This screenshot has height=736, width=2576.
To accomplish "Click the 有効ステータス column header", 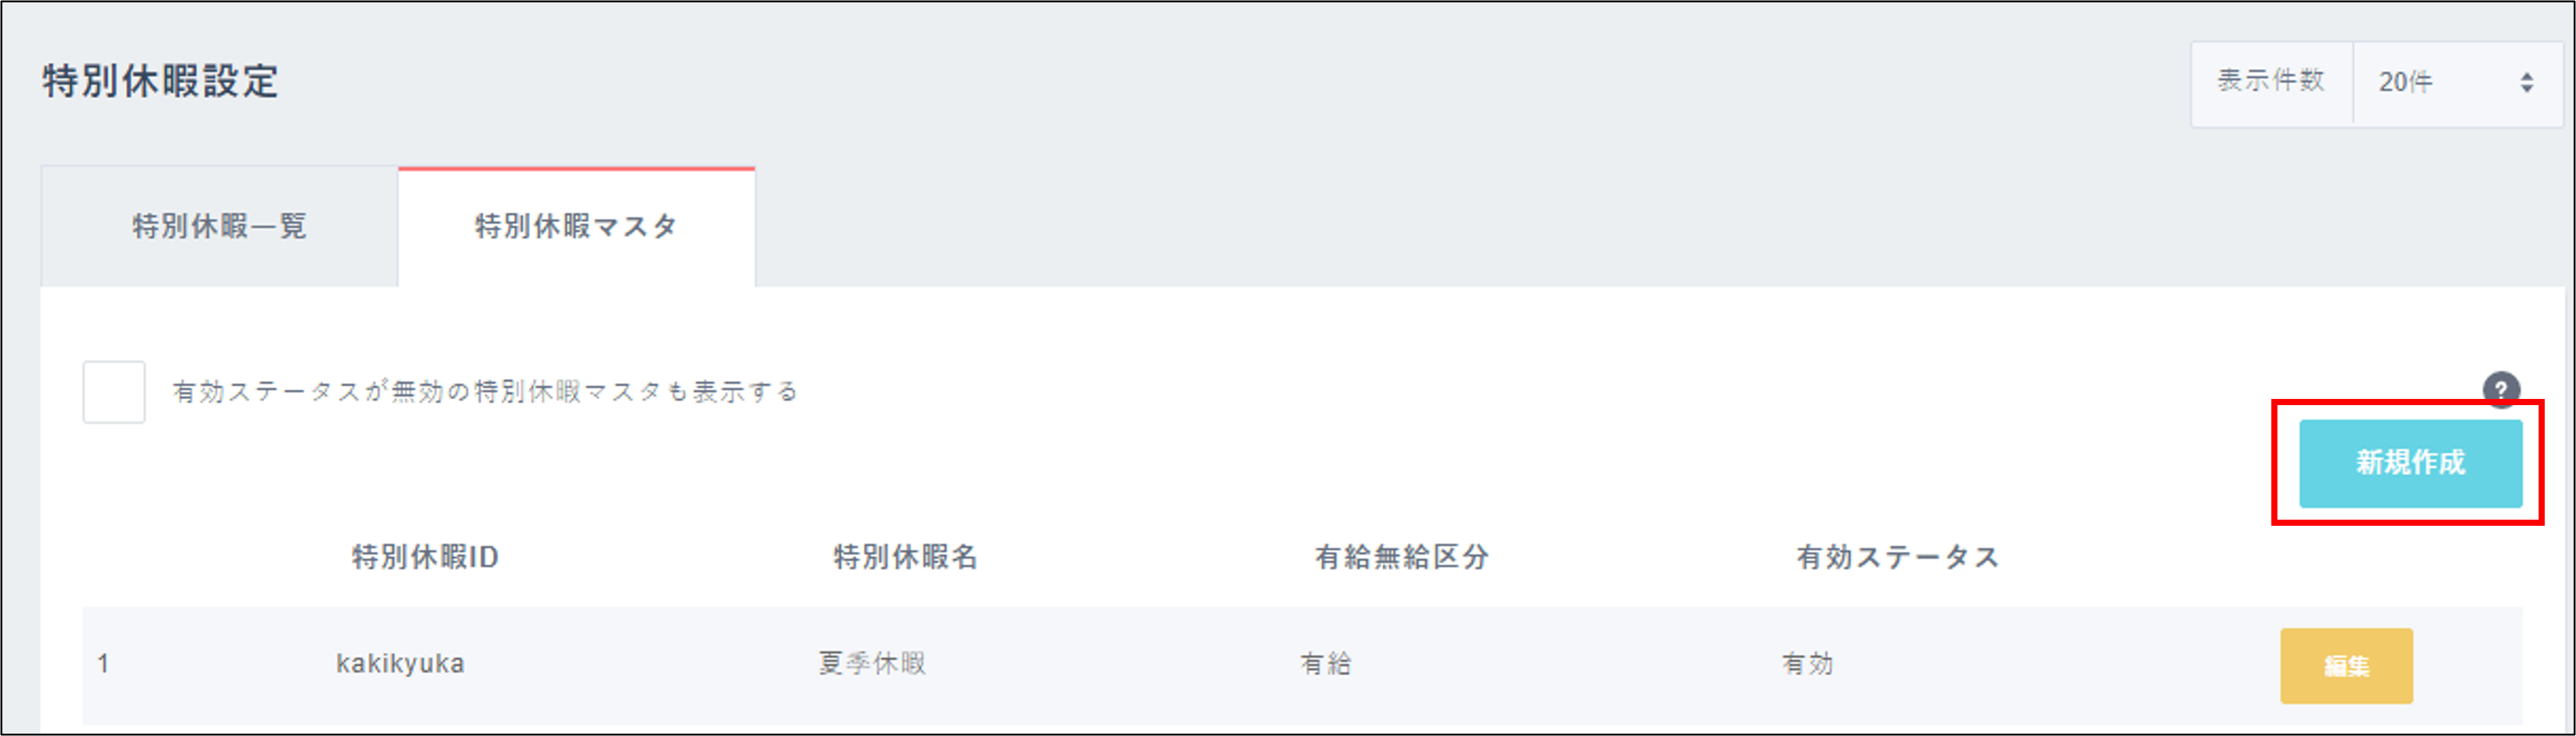I will [x=1898, y=557].
